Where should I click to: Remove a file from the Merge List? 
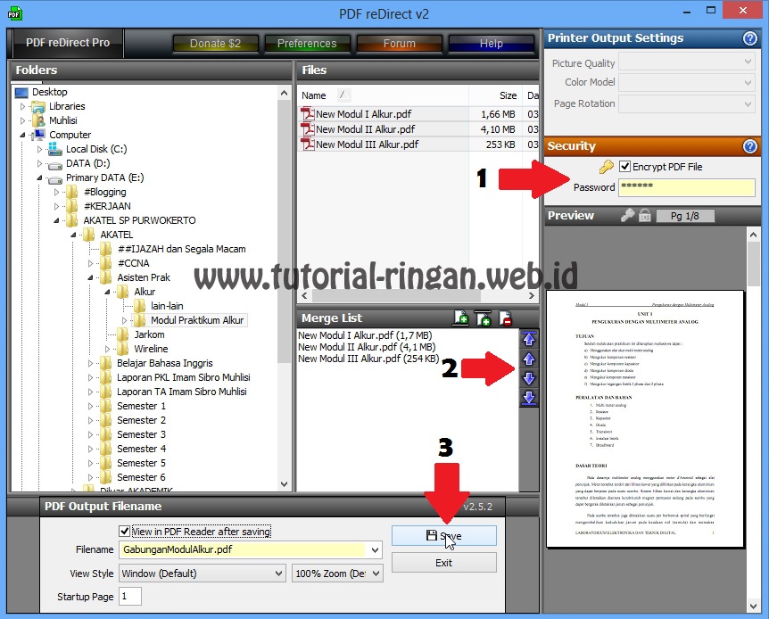pyautogui.click(x=505, y=318)
